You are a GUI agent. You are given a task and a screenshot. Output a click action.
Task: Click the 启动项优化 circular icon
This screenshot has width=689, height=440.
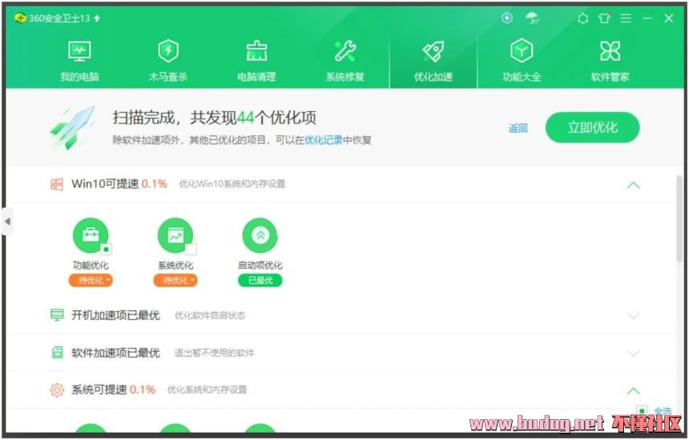point(260,235)
